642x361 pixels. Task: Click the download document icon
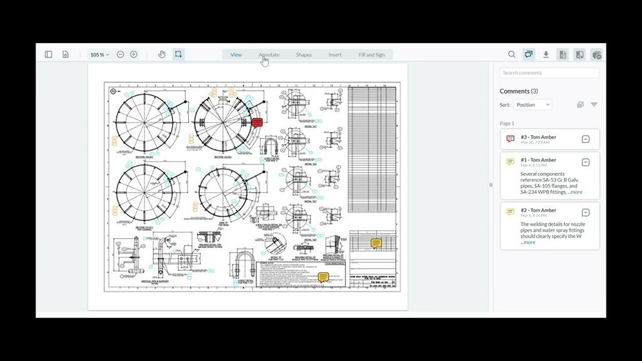(x=546, y=55)
